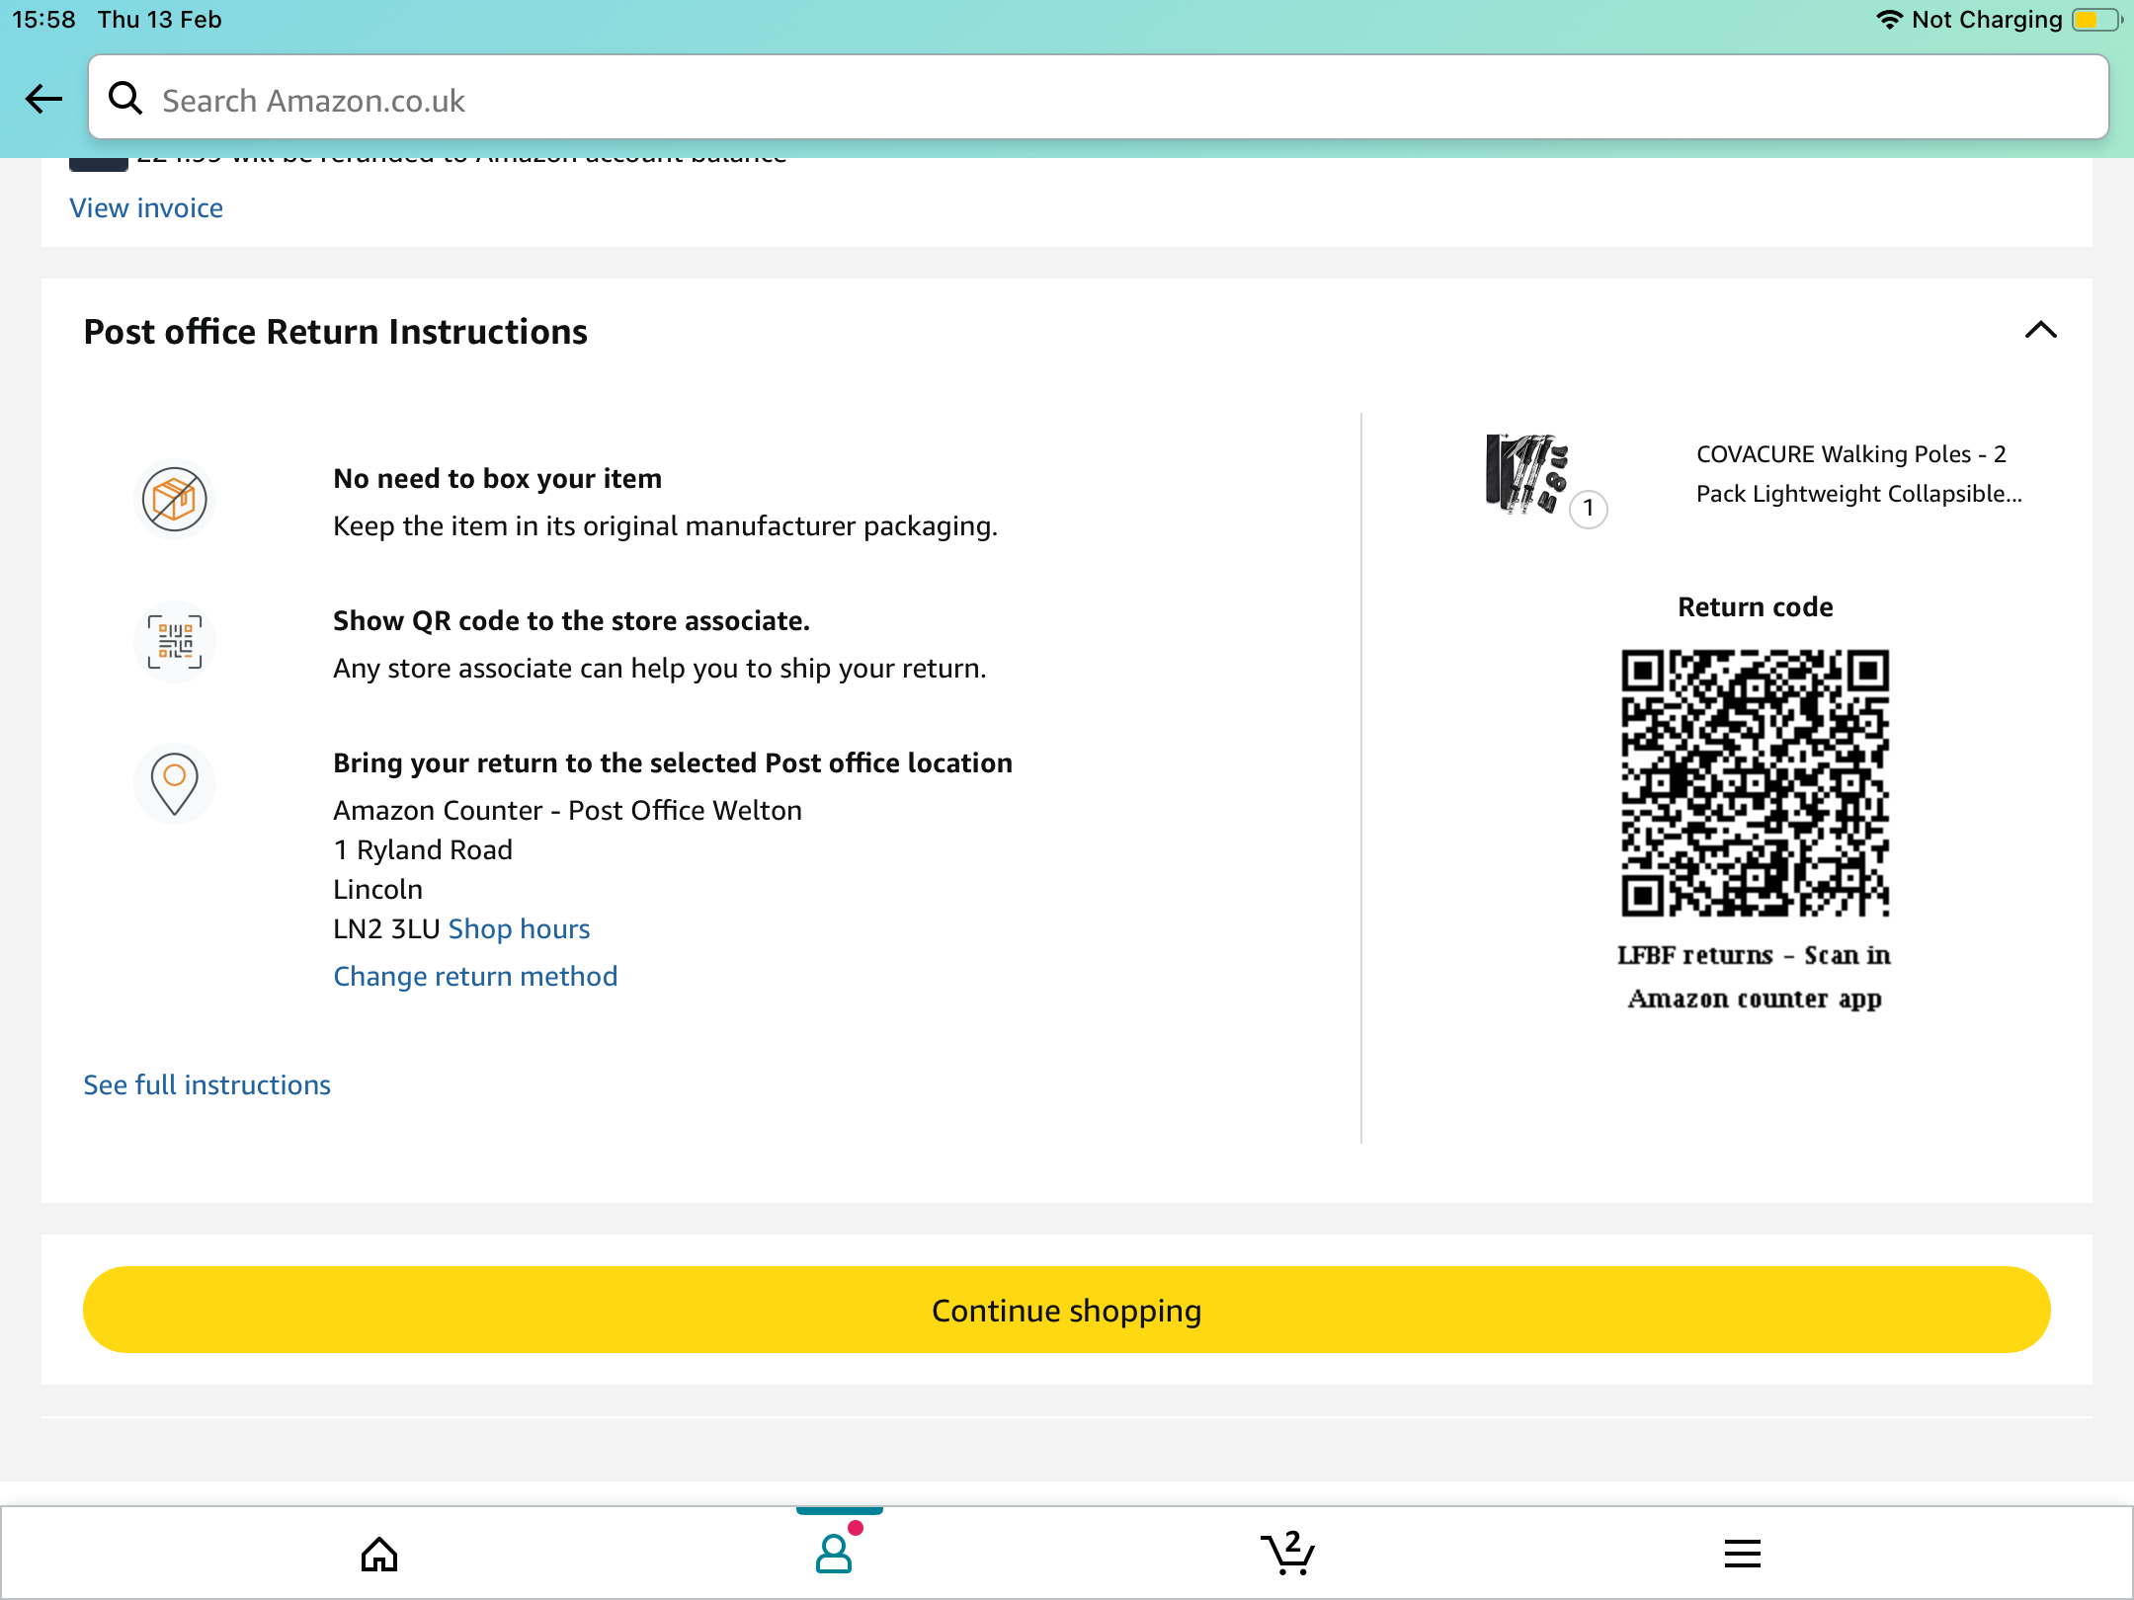
Task: Select Change return method
Action: point(475,976)
